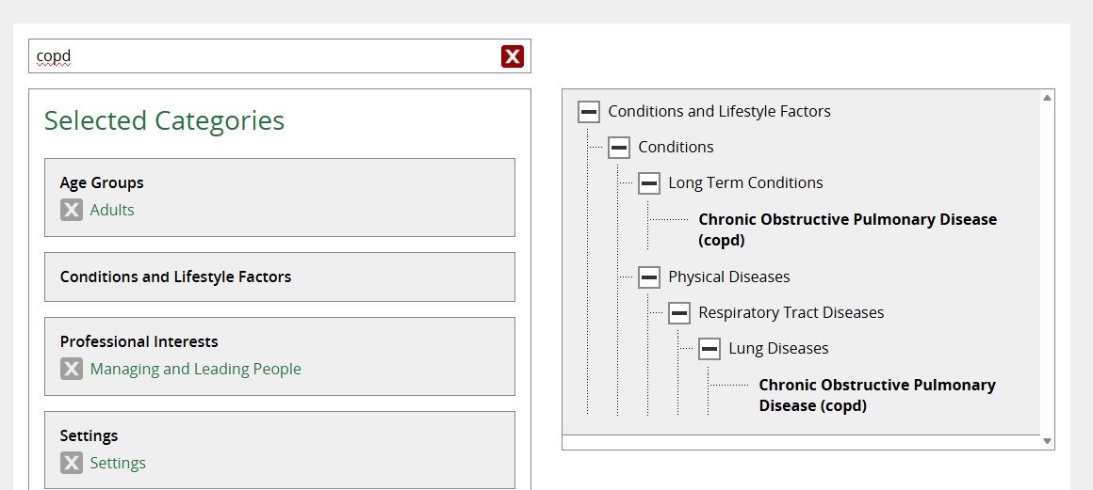This screenshot has height=490, width=1093.
Task: Collapse the Lung Diseases node
Action: (710, 349)
